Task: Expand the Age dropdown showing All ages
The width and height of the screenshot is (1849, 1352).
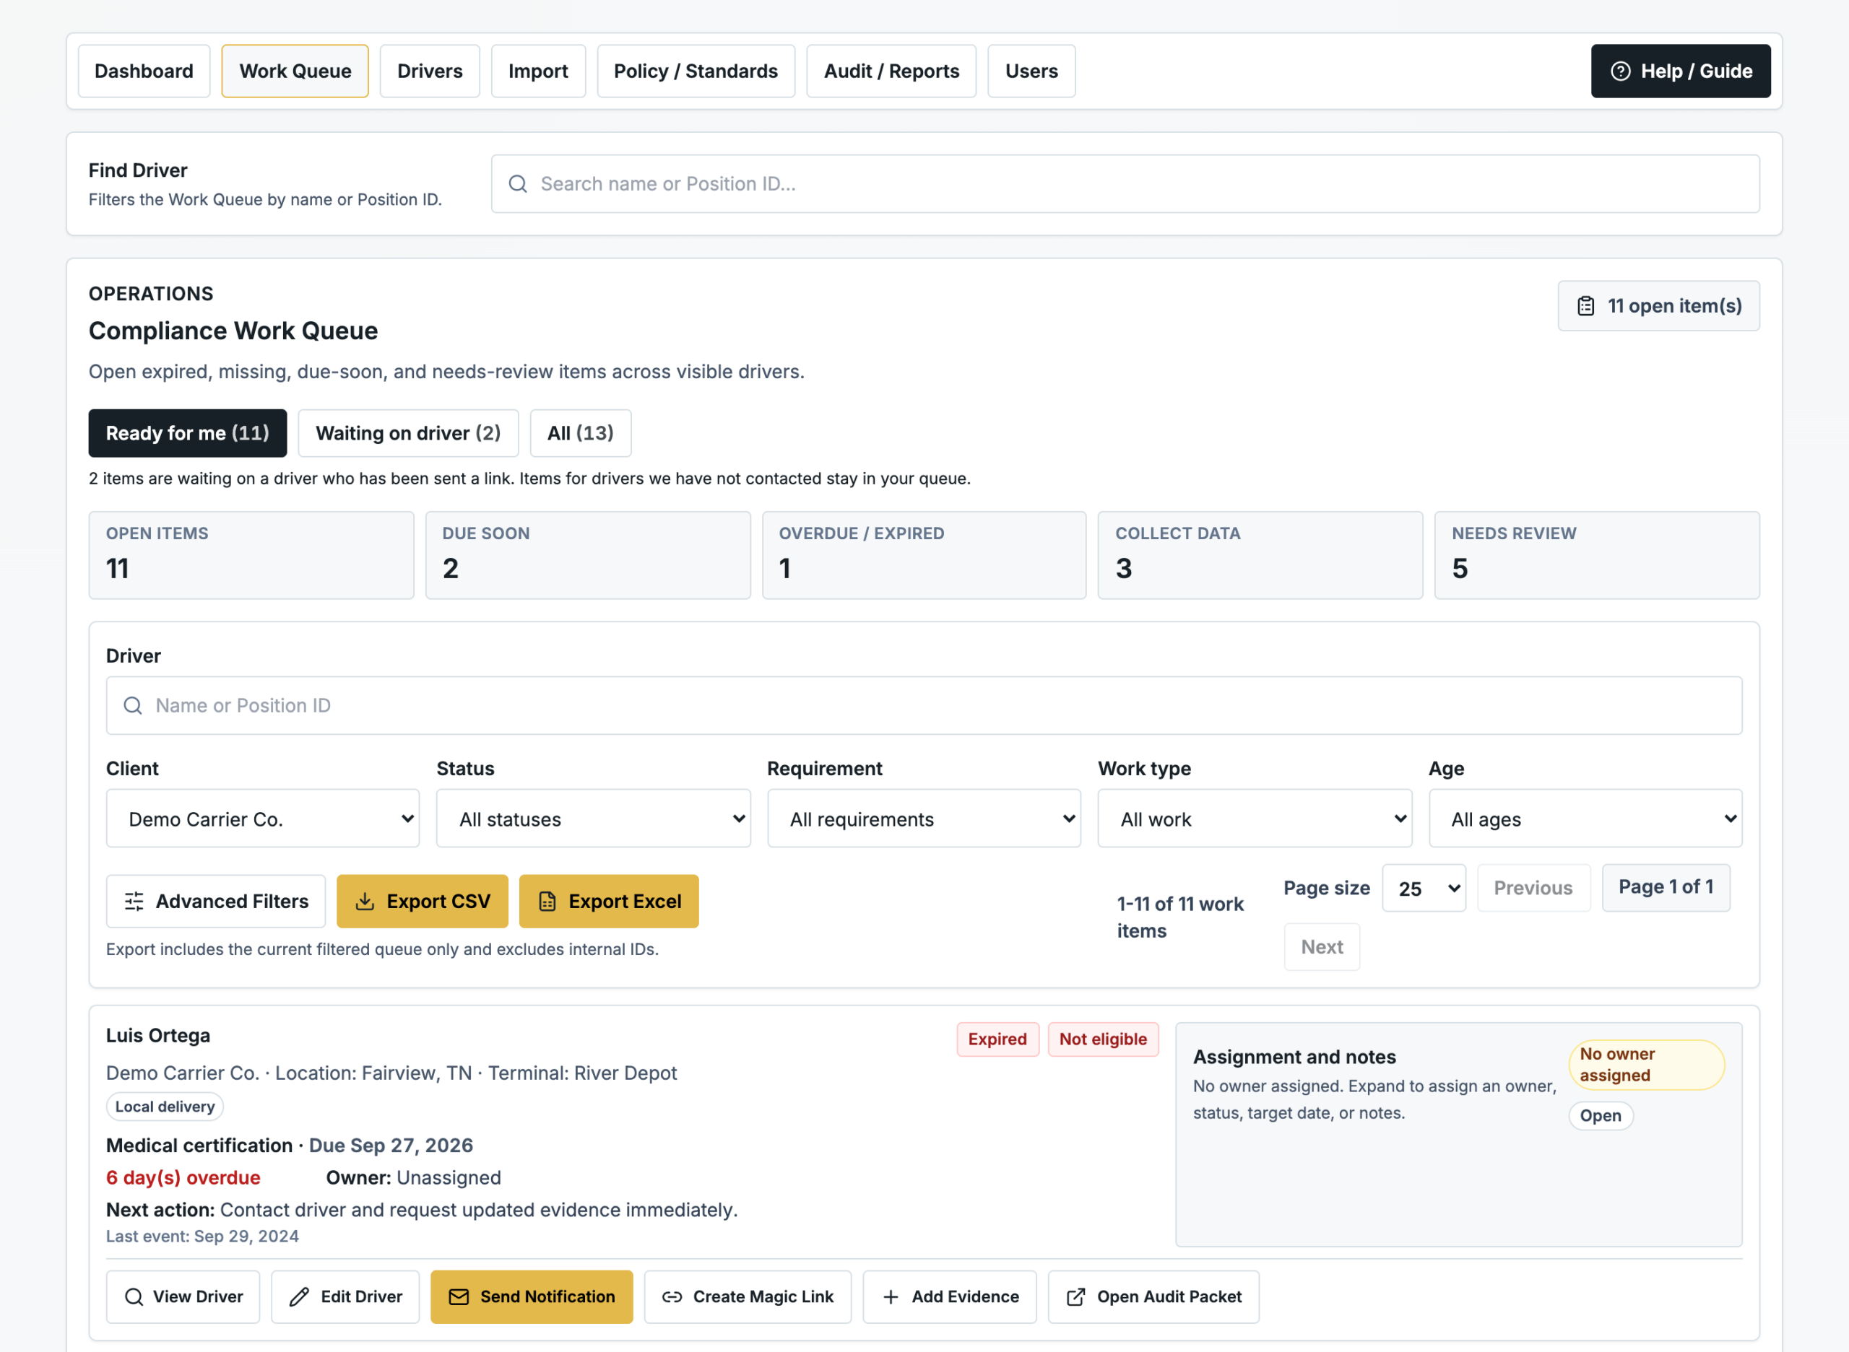Action: (x=1585, y=818)
